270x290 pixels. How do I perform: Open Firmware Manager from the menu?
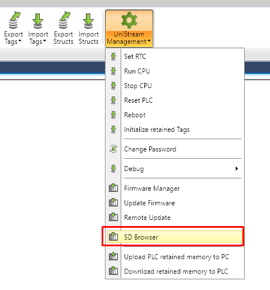pos(175,188)
